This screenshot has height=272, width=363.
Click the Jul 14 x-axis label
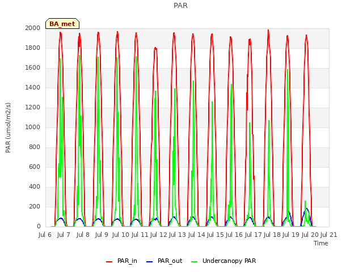pyautogui.click(x=196, y=235)
